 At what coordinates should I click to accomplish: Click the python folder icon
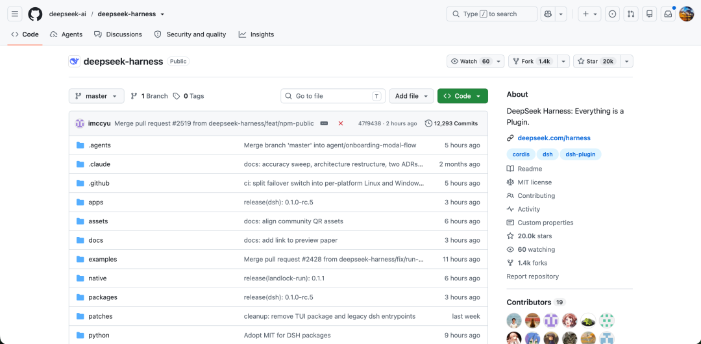80,336
